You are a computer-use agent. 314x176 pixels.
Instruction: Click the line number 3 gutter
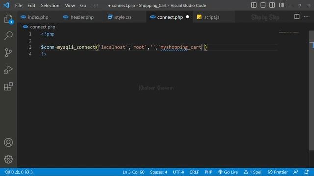coord(30,47)
